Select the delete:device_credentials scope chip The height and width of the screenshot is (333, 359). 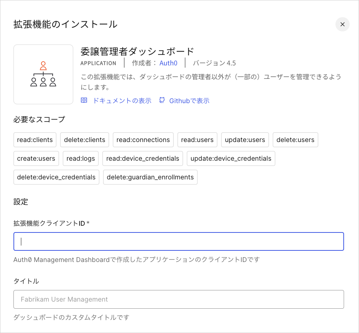[56, 177]
